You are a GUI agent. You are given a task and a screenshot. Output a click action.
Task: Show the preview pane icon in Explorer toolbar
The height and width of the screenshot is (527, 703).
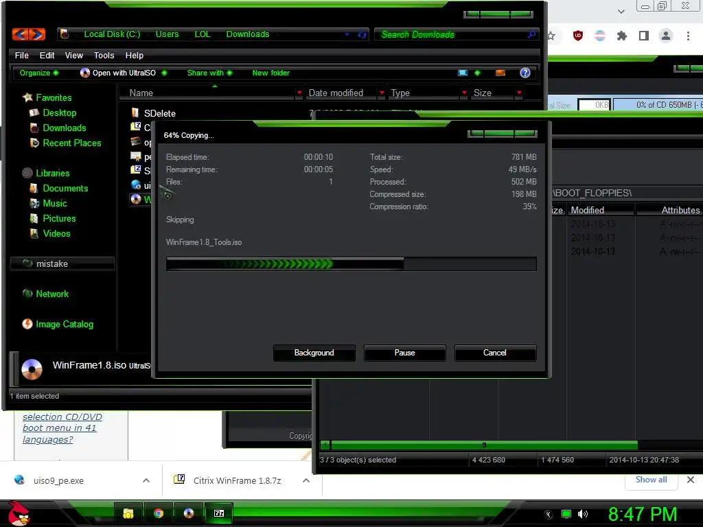[500, 73]
